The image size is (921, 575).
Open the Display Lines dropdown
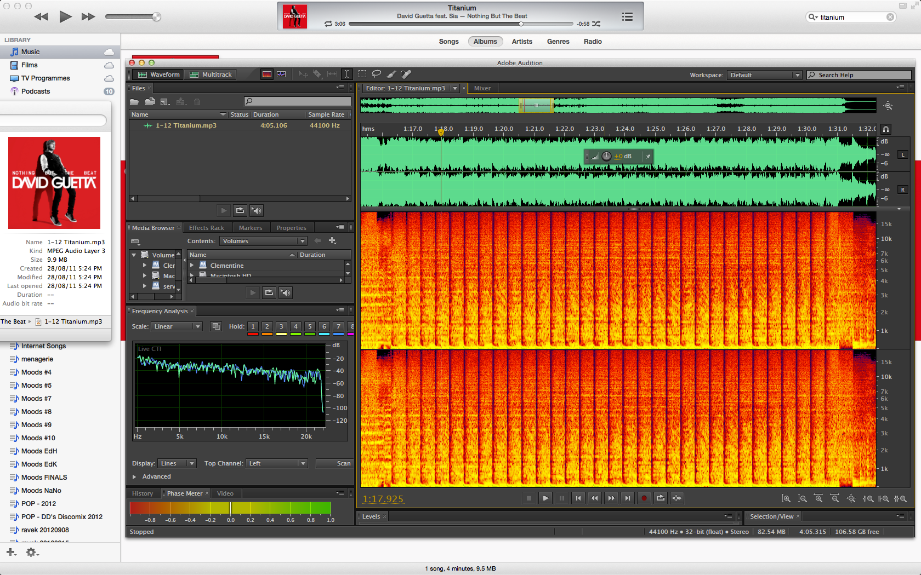tap(177, 463)
